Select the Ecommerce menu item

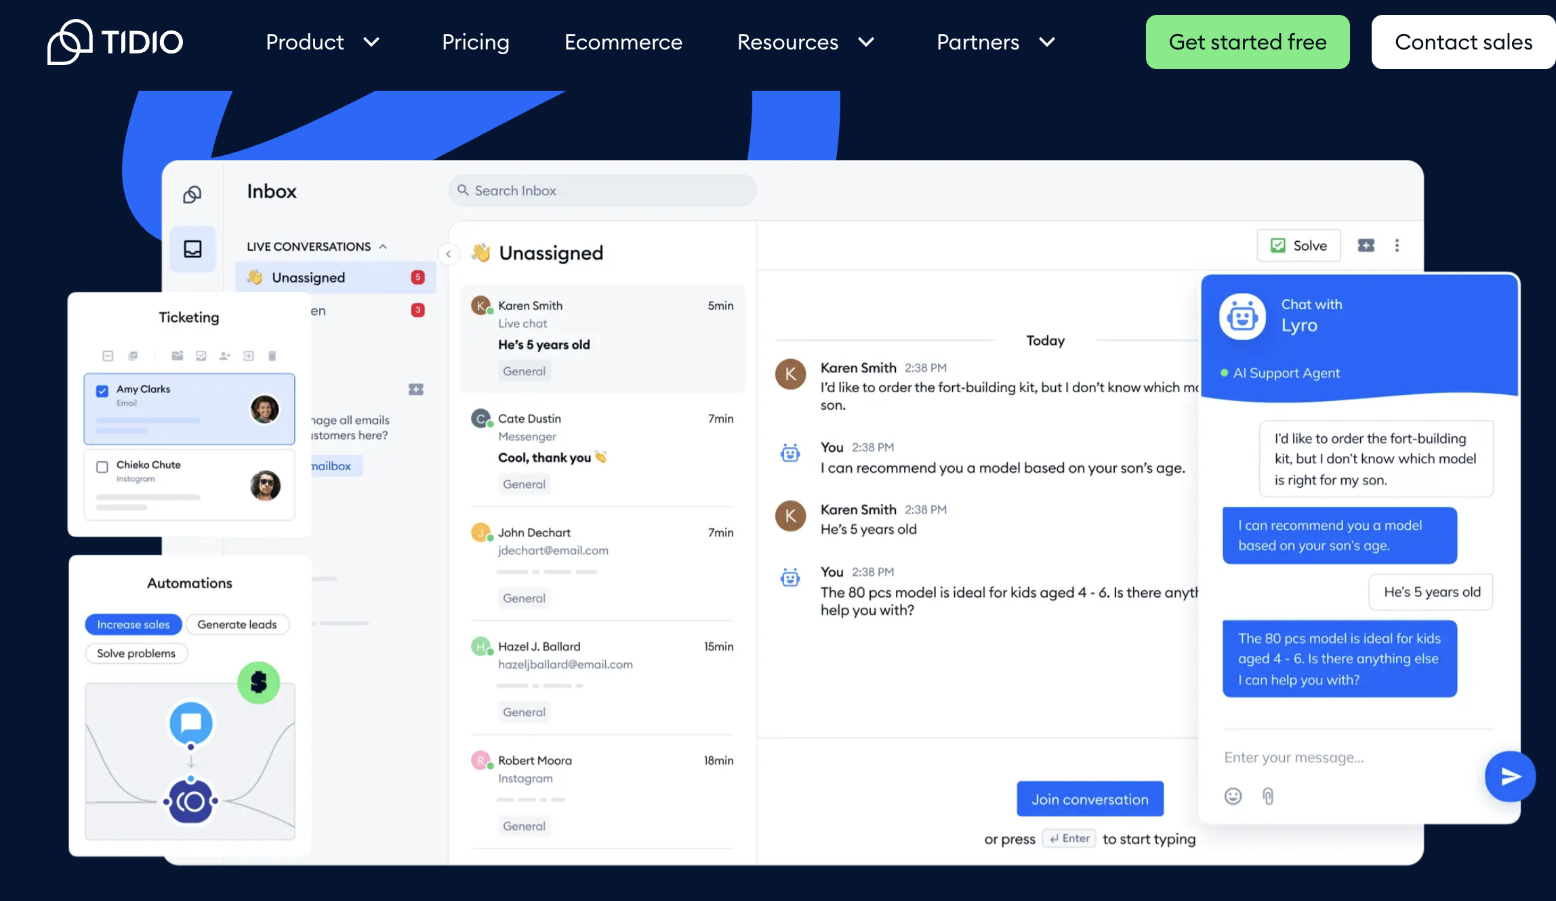pyautogui.click(x=623, y=41)
